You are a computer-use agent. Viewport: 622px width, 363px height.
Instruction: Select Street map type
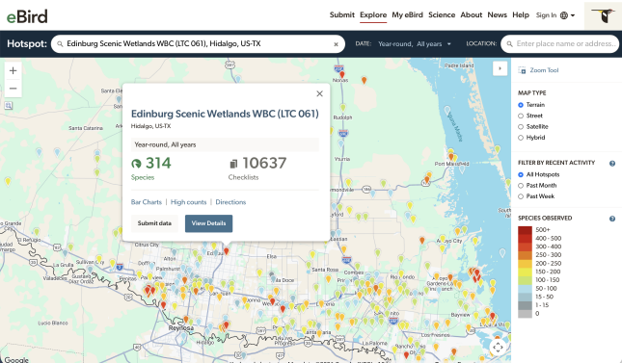point(521,116)
